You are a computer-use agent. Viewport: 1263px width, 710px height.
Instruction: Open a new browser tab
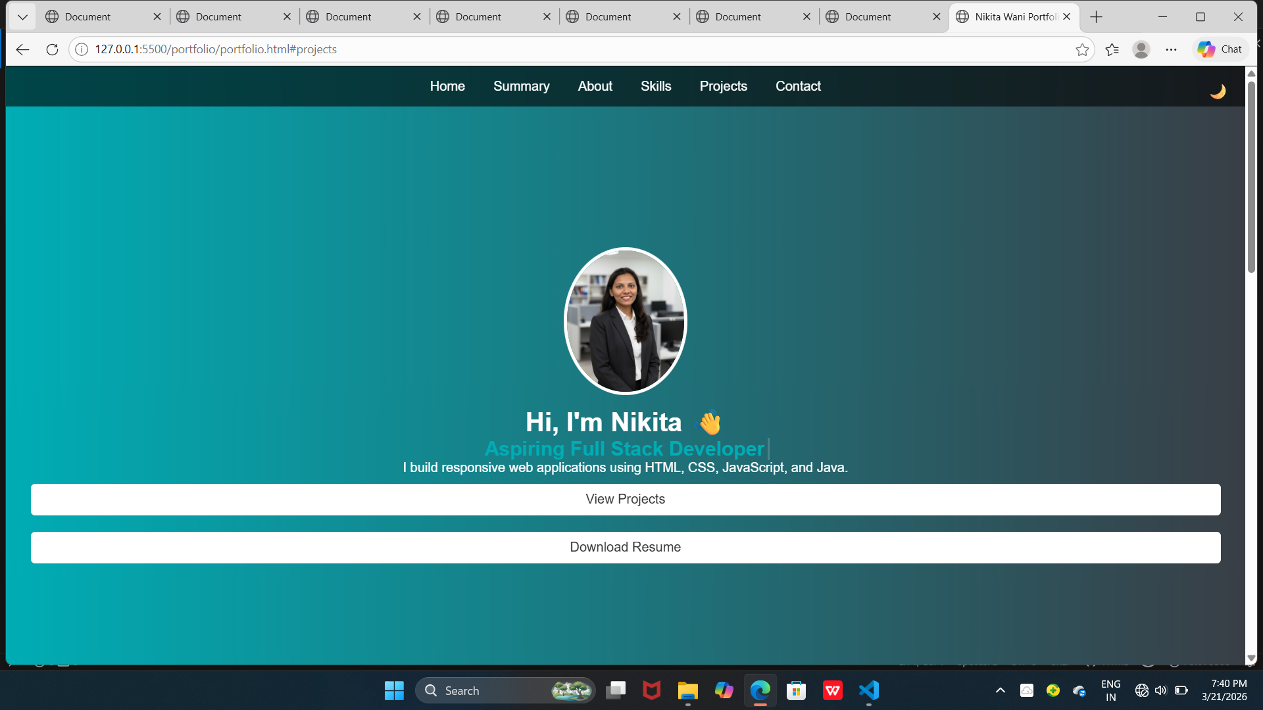click(x=1096, y=17)
